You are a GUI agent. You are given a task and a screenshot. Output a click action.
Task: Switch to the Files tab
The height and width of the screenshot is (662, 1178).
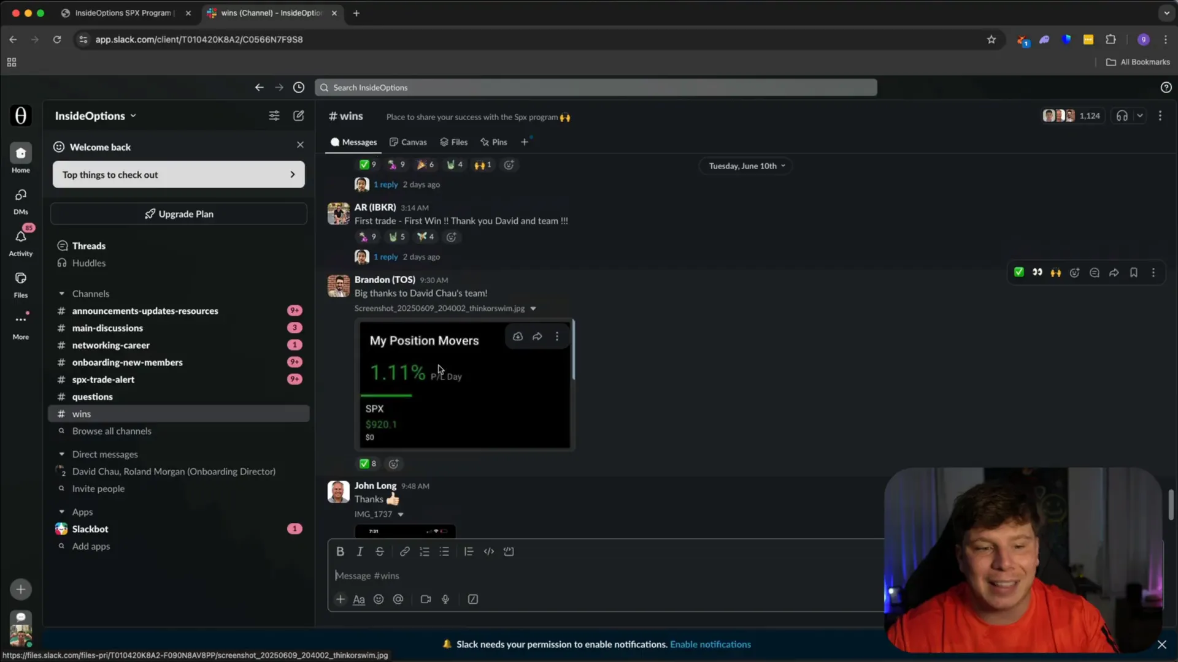coord(453,142)
